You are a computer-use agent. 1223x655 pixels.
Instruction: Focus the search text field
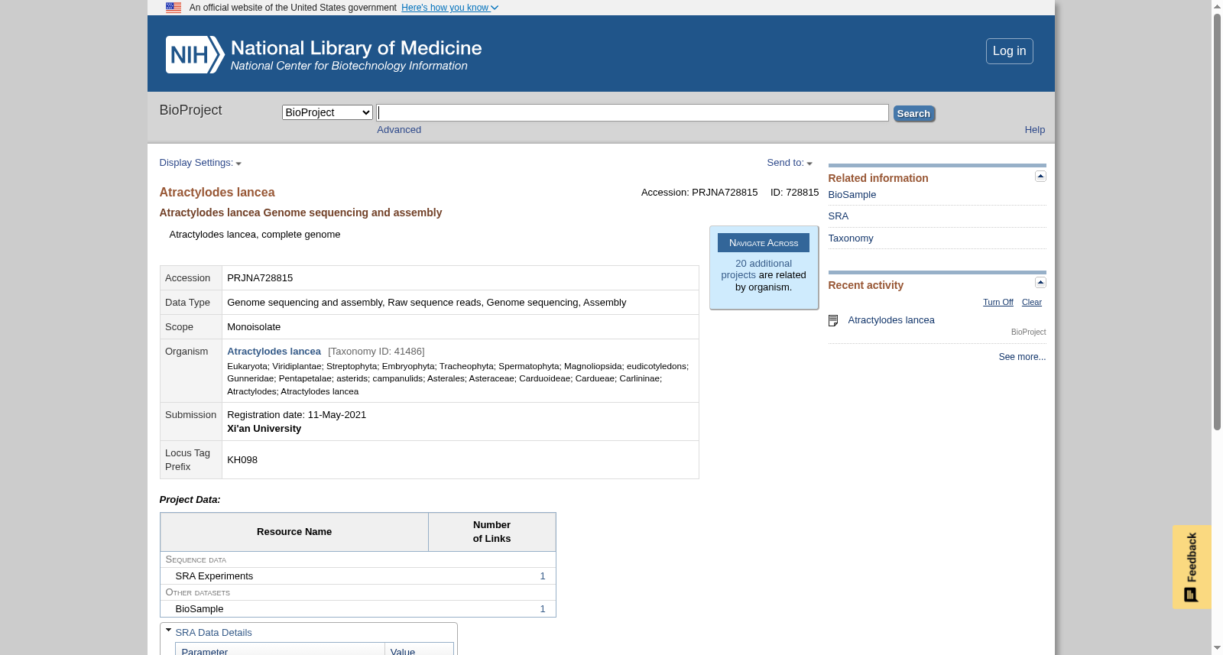(x=632, y=113)
